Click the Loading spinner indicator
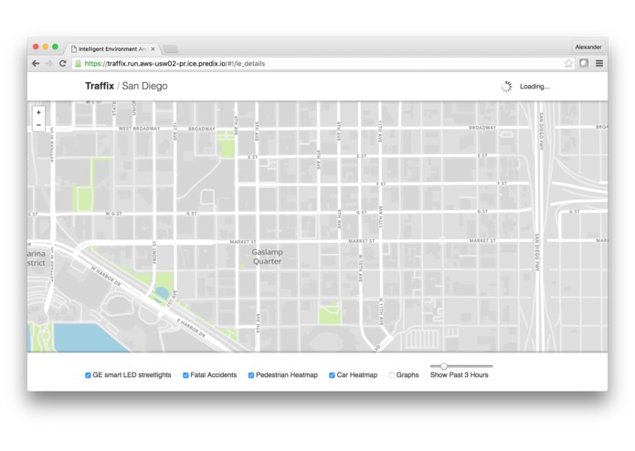The width and height of the screenshot is (635, 451). pyautogui.click(x=506, y=87)
